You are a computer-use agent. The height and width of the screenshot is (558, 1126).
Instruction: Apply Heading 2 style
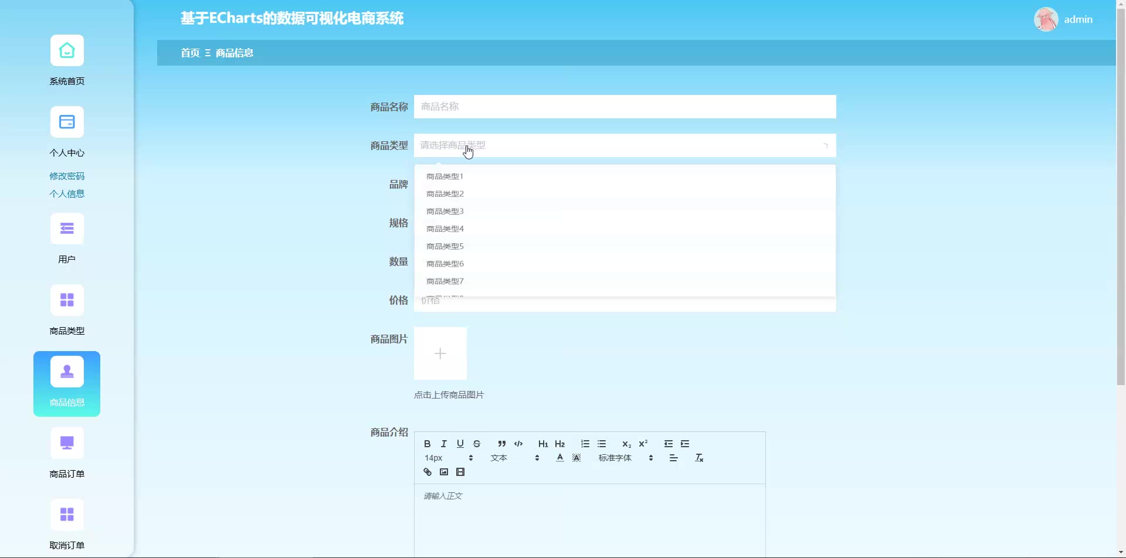[560, 444]
